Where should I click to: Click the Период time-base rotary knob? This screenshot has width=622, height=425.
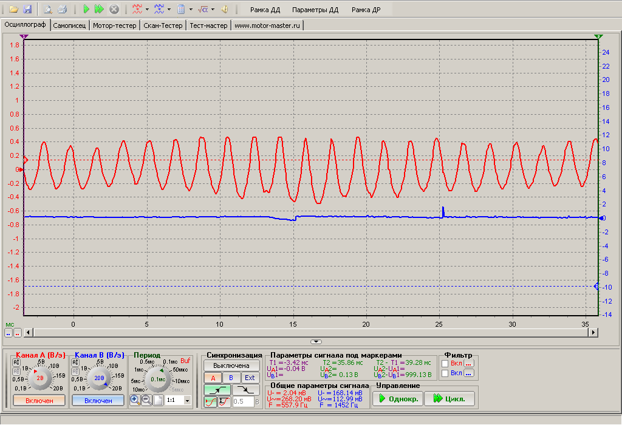(x=158, y=379)
